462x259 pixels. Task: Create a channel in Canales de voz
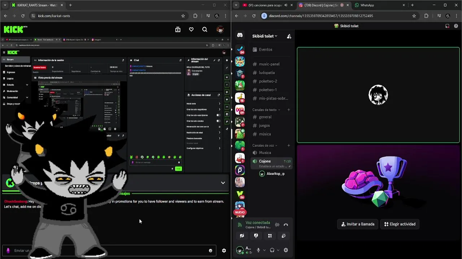[288, 145]
